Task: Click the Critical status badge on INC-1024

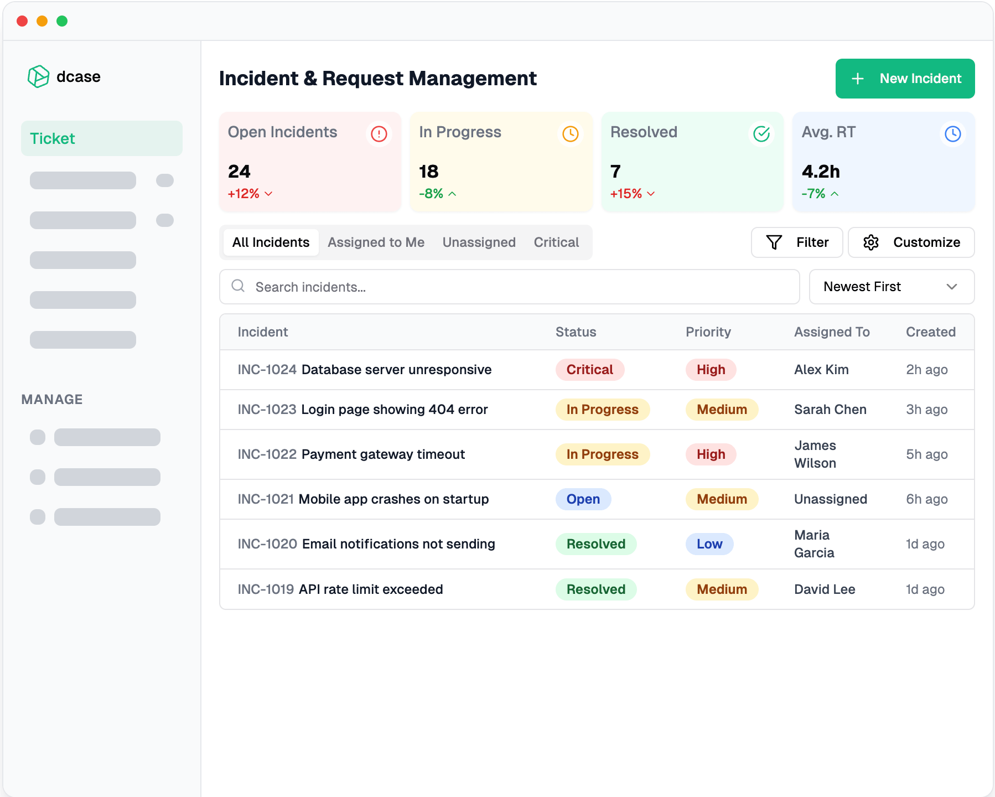Action: pos(590,370)
